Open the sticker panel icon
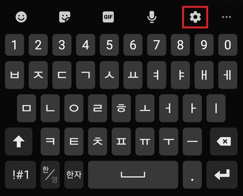This screenshot has width=243, height=196. [x=65, y=17]
